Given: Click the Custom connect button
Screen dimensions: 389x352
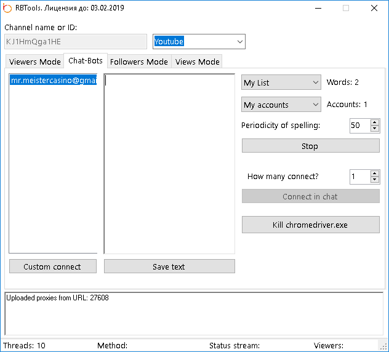Looking at the screenshot, I should (52, 266).
